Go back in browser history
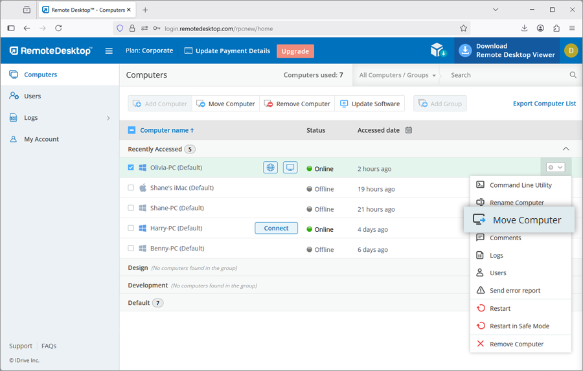This screenshot has height=371, width=583. tap(27, 28)
